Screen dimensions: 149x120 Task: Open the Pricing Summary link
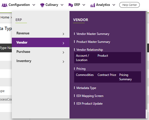(125, 77)
